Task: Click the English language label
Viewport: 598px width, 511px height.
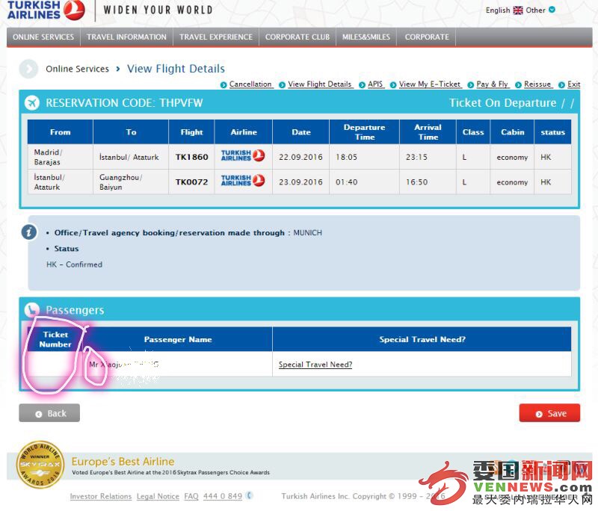Action: tap(498, 10)
